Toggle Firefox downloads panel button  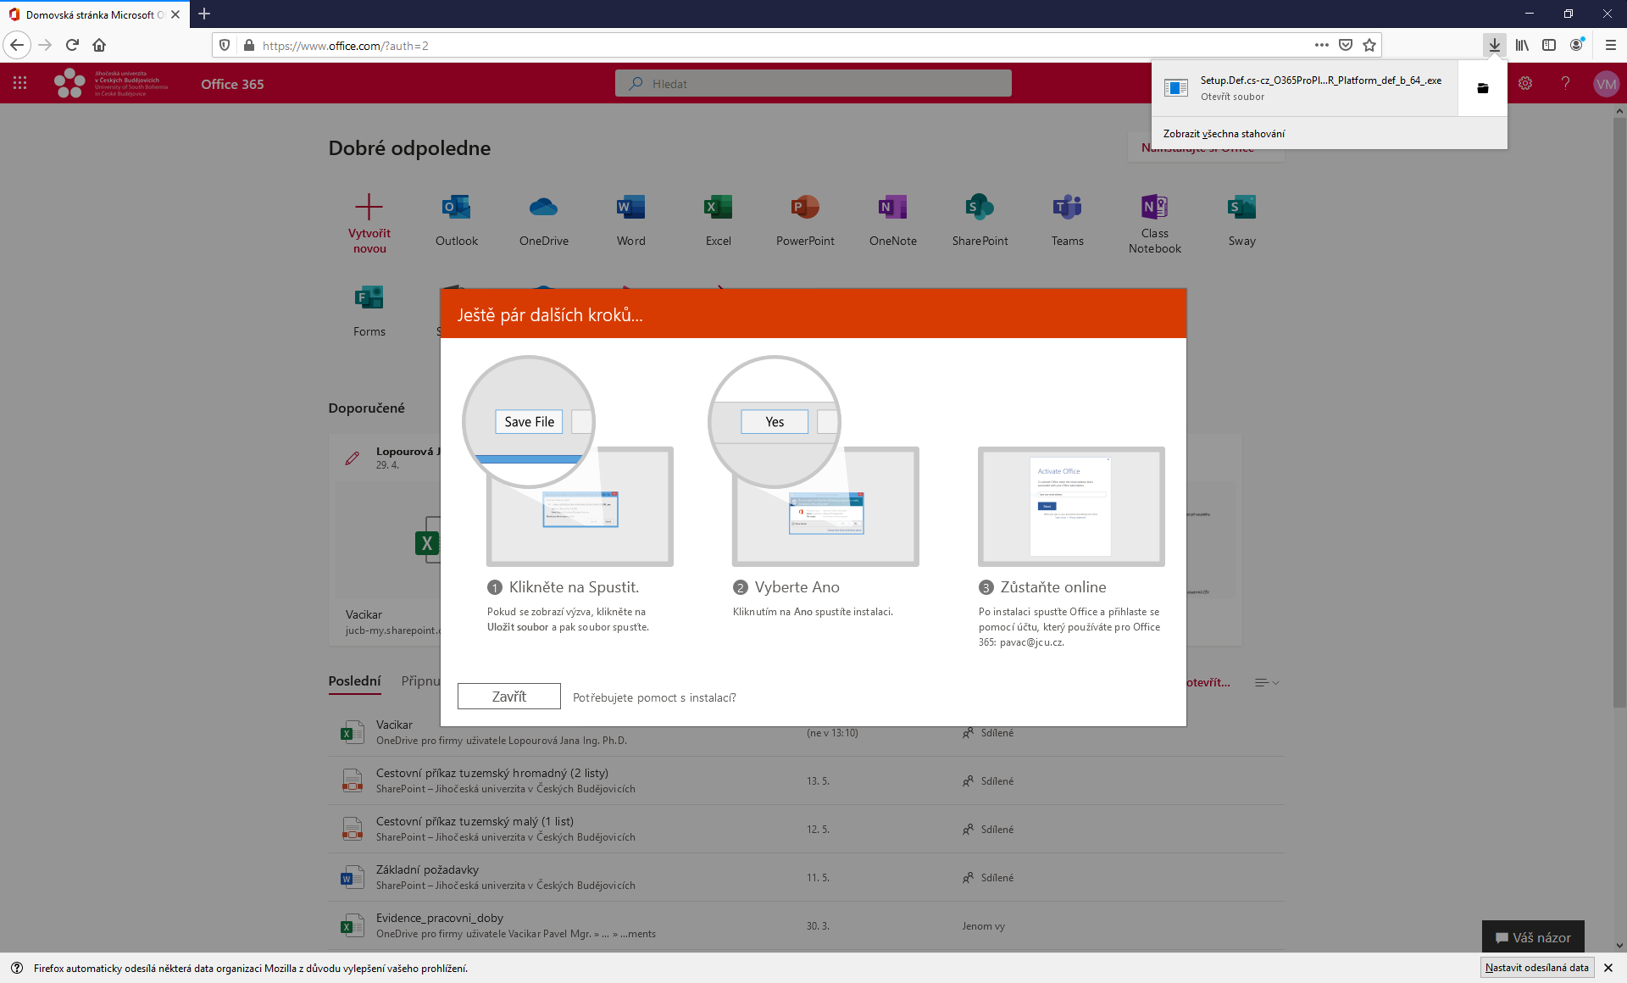point(1495,45)
